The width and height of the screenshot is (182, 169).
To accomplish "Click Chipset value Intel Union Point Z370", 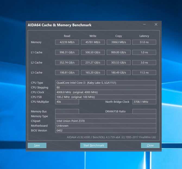I will 106,121.
